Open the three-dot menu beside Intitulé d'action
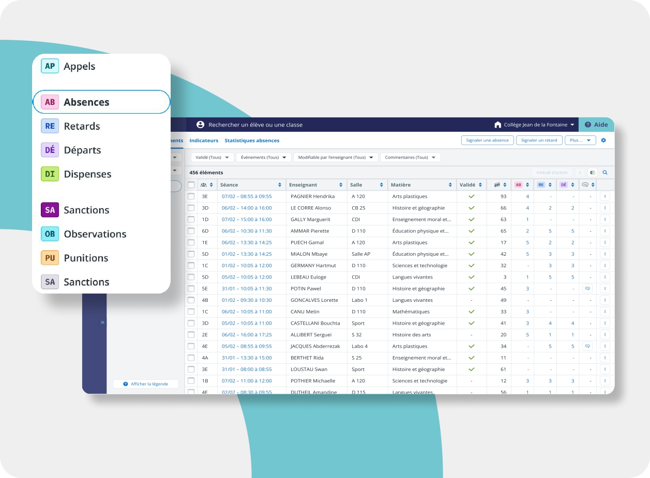 (x=580, y=173)
